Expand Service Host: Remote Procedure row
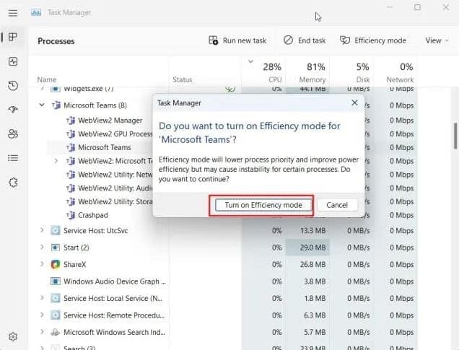459x350 pixels. coord(42,315)
